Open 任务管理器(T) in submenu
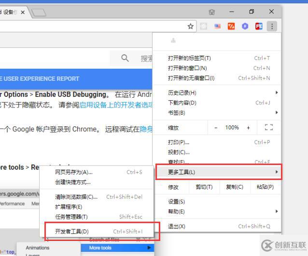Viewport: 308px width, 256px height. tap(97, 217)
